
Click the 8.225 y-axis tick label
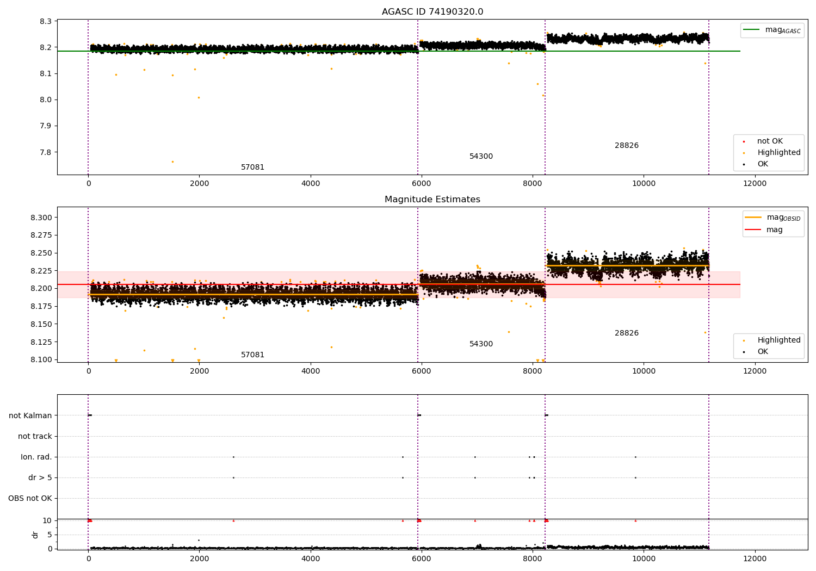point(42,271)
